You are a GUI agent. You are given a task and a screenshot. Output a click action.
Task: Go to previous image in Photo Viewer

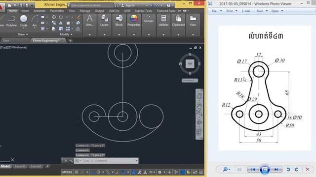click(253, 169)
